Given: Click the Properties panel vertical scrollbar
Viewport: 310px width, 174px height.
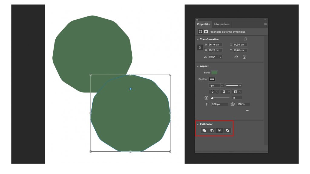Looking at the screenshot, I should tap(266, 91).
